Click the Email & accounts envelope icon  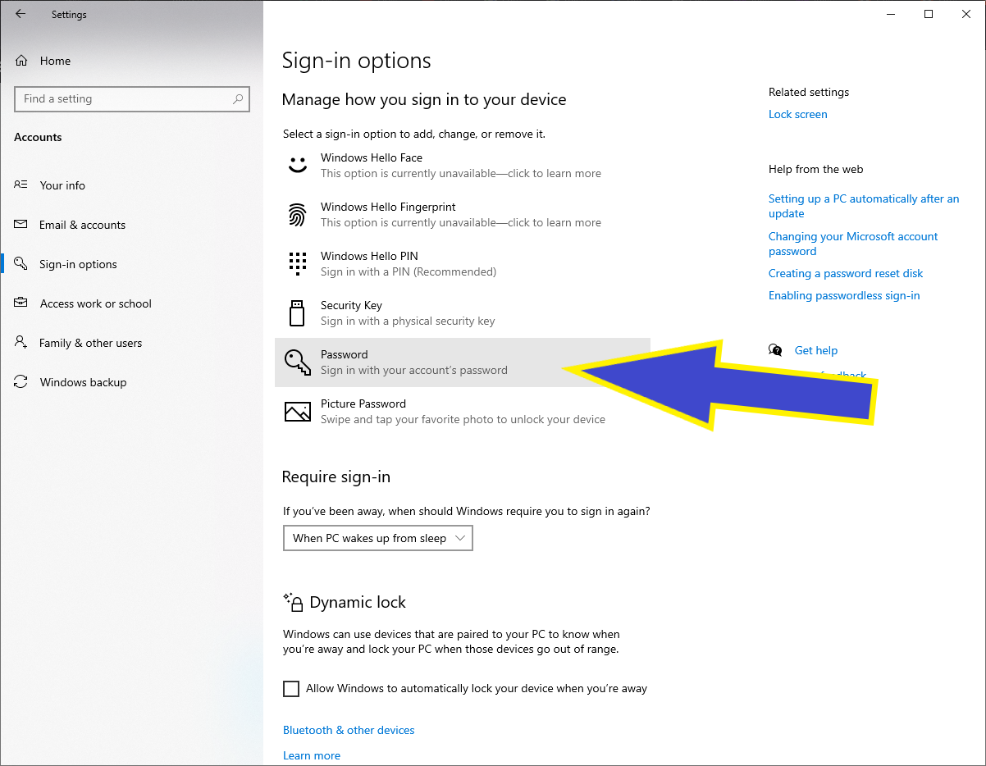point(21,225)
